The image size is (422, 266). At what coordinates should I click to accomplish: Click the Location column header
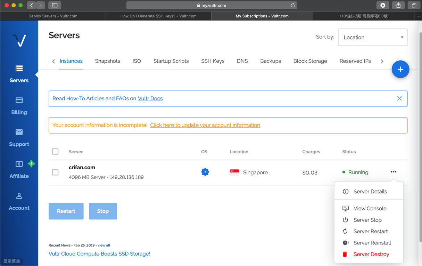239,152
